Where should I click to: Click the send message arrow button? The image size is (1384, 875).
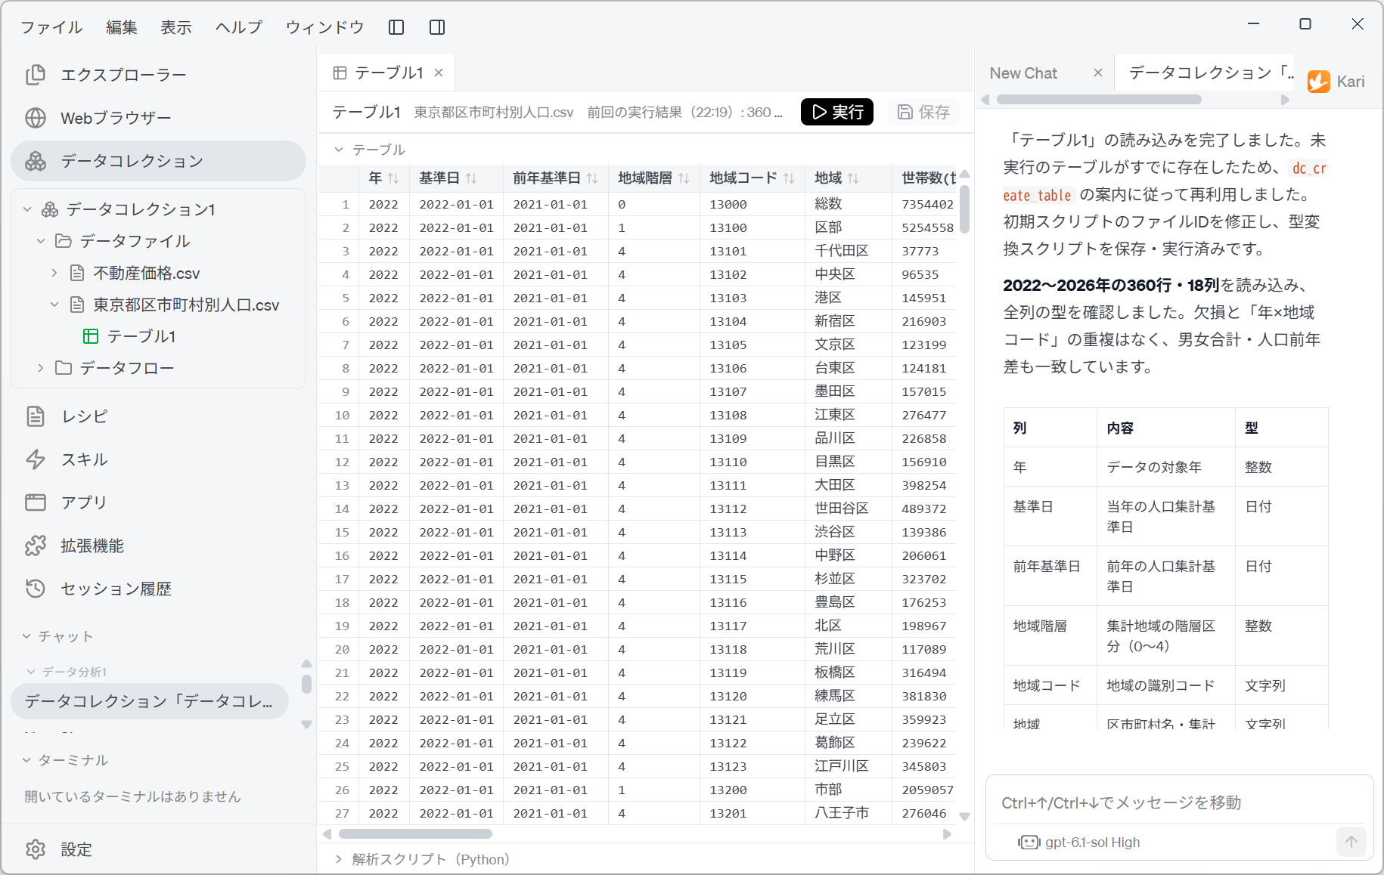1351,841
